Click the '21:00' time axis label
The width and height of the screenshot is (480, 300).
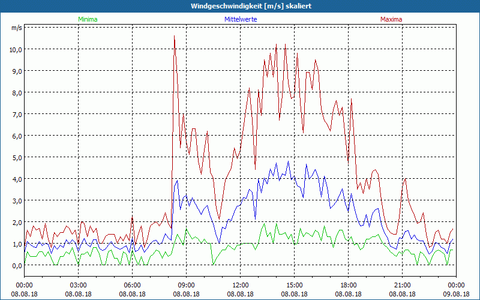tap(402, 286)
